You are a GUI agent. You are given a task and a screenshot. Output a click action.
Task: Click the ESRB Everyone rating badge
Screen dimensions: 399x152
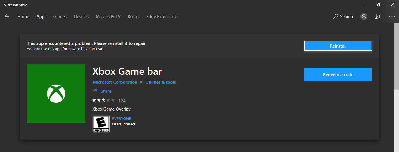tap(101, 124)
